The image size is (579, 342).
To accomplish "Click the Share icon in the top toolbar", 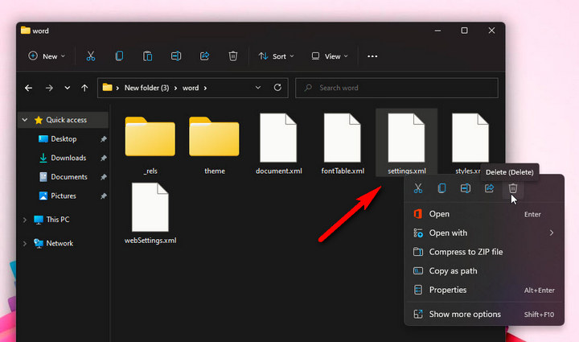I will click(x=204, y=56).
